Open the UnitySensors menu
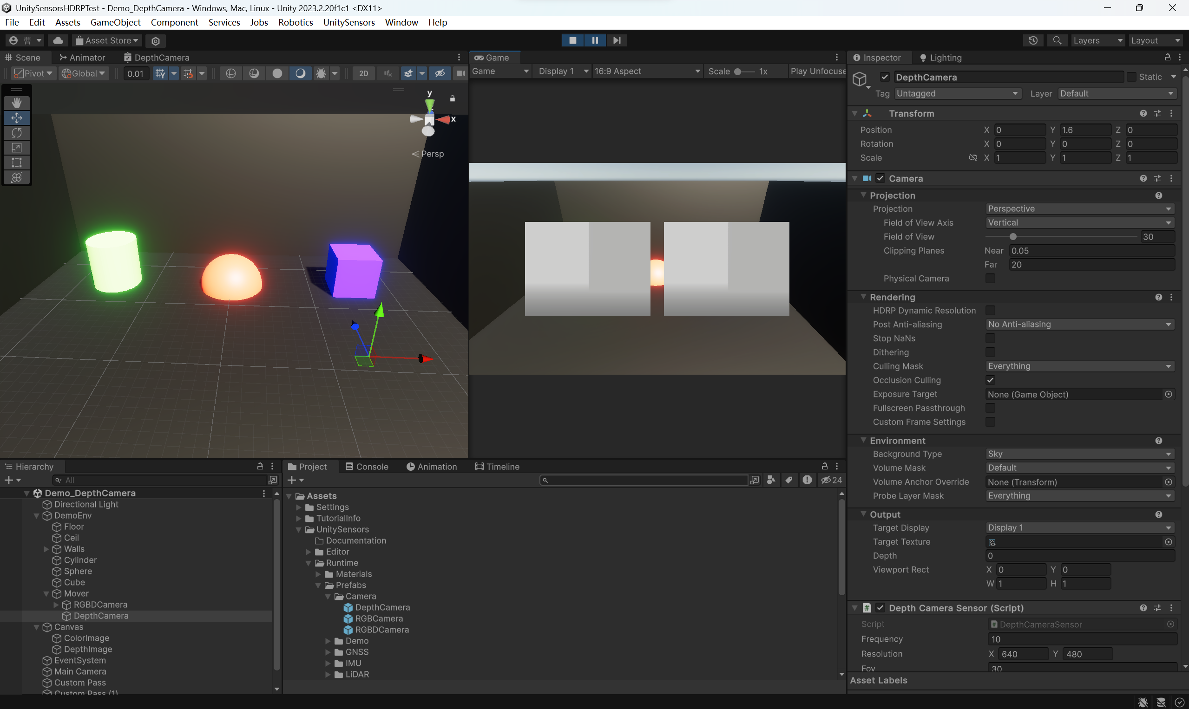Image resolution: width=1189 pixels, height=709 pixels. (x=348, y=22)
